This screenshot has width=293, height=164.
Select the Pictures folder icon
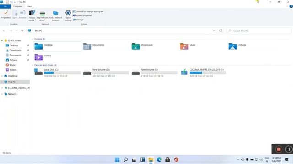pyautogui.click(x=233, y=46)
